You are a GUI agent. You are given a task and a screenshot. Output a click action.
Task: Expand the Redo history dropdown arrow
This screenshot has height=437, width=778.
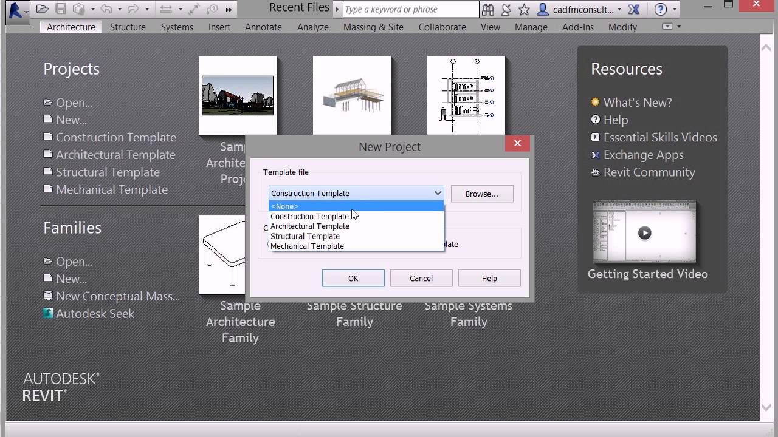tap(147, 10)
